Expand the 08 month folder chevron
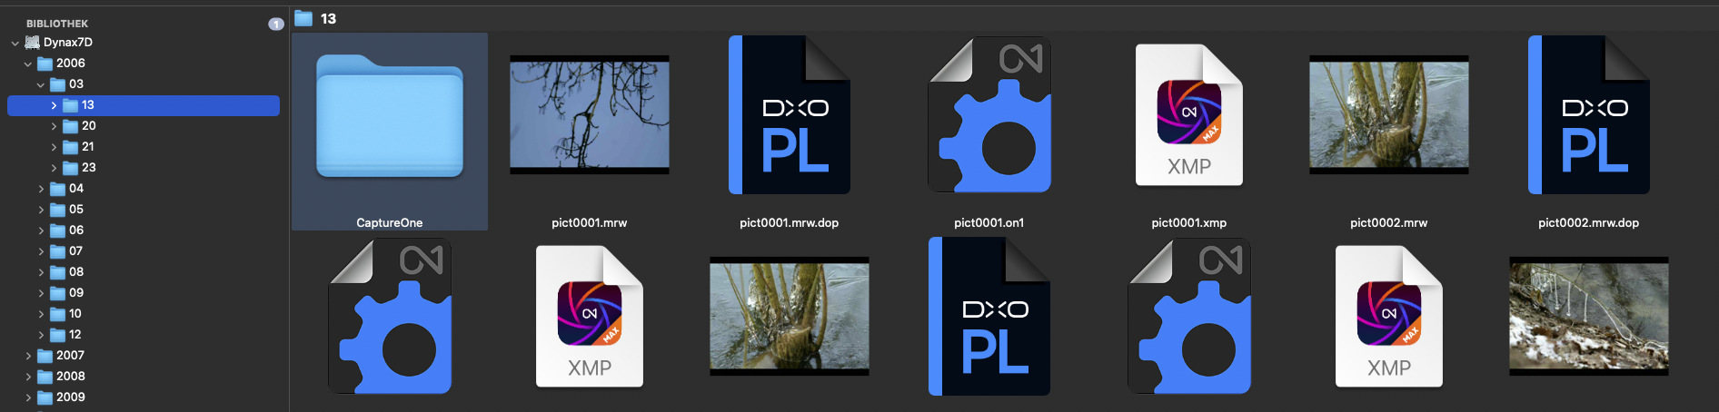1719x412 pixels. tap(41, 272)
